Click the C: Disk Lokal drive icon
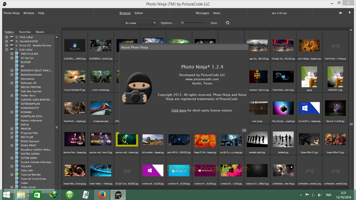The image size is (356, 200). click(12, 37)
